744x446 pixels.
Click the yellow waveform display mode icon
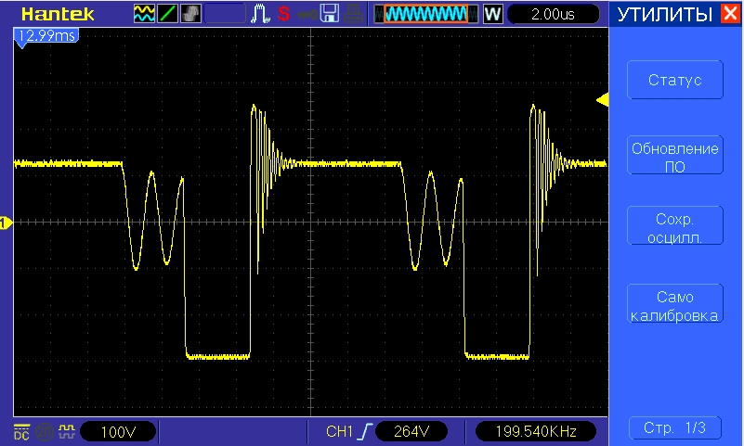point(144,14)
